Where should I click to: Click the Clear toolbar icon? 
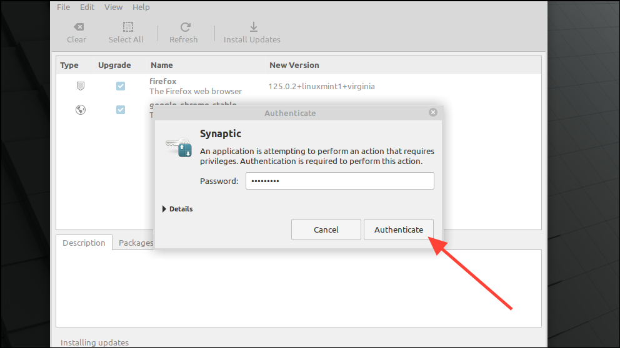79,27
